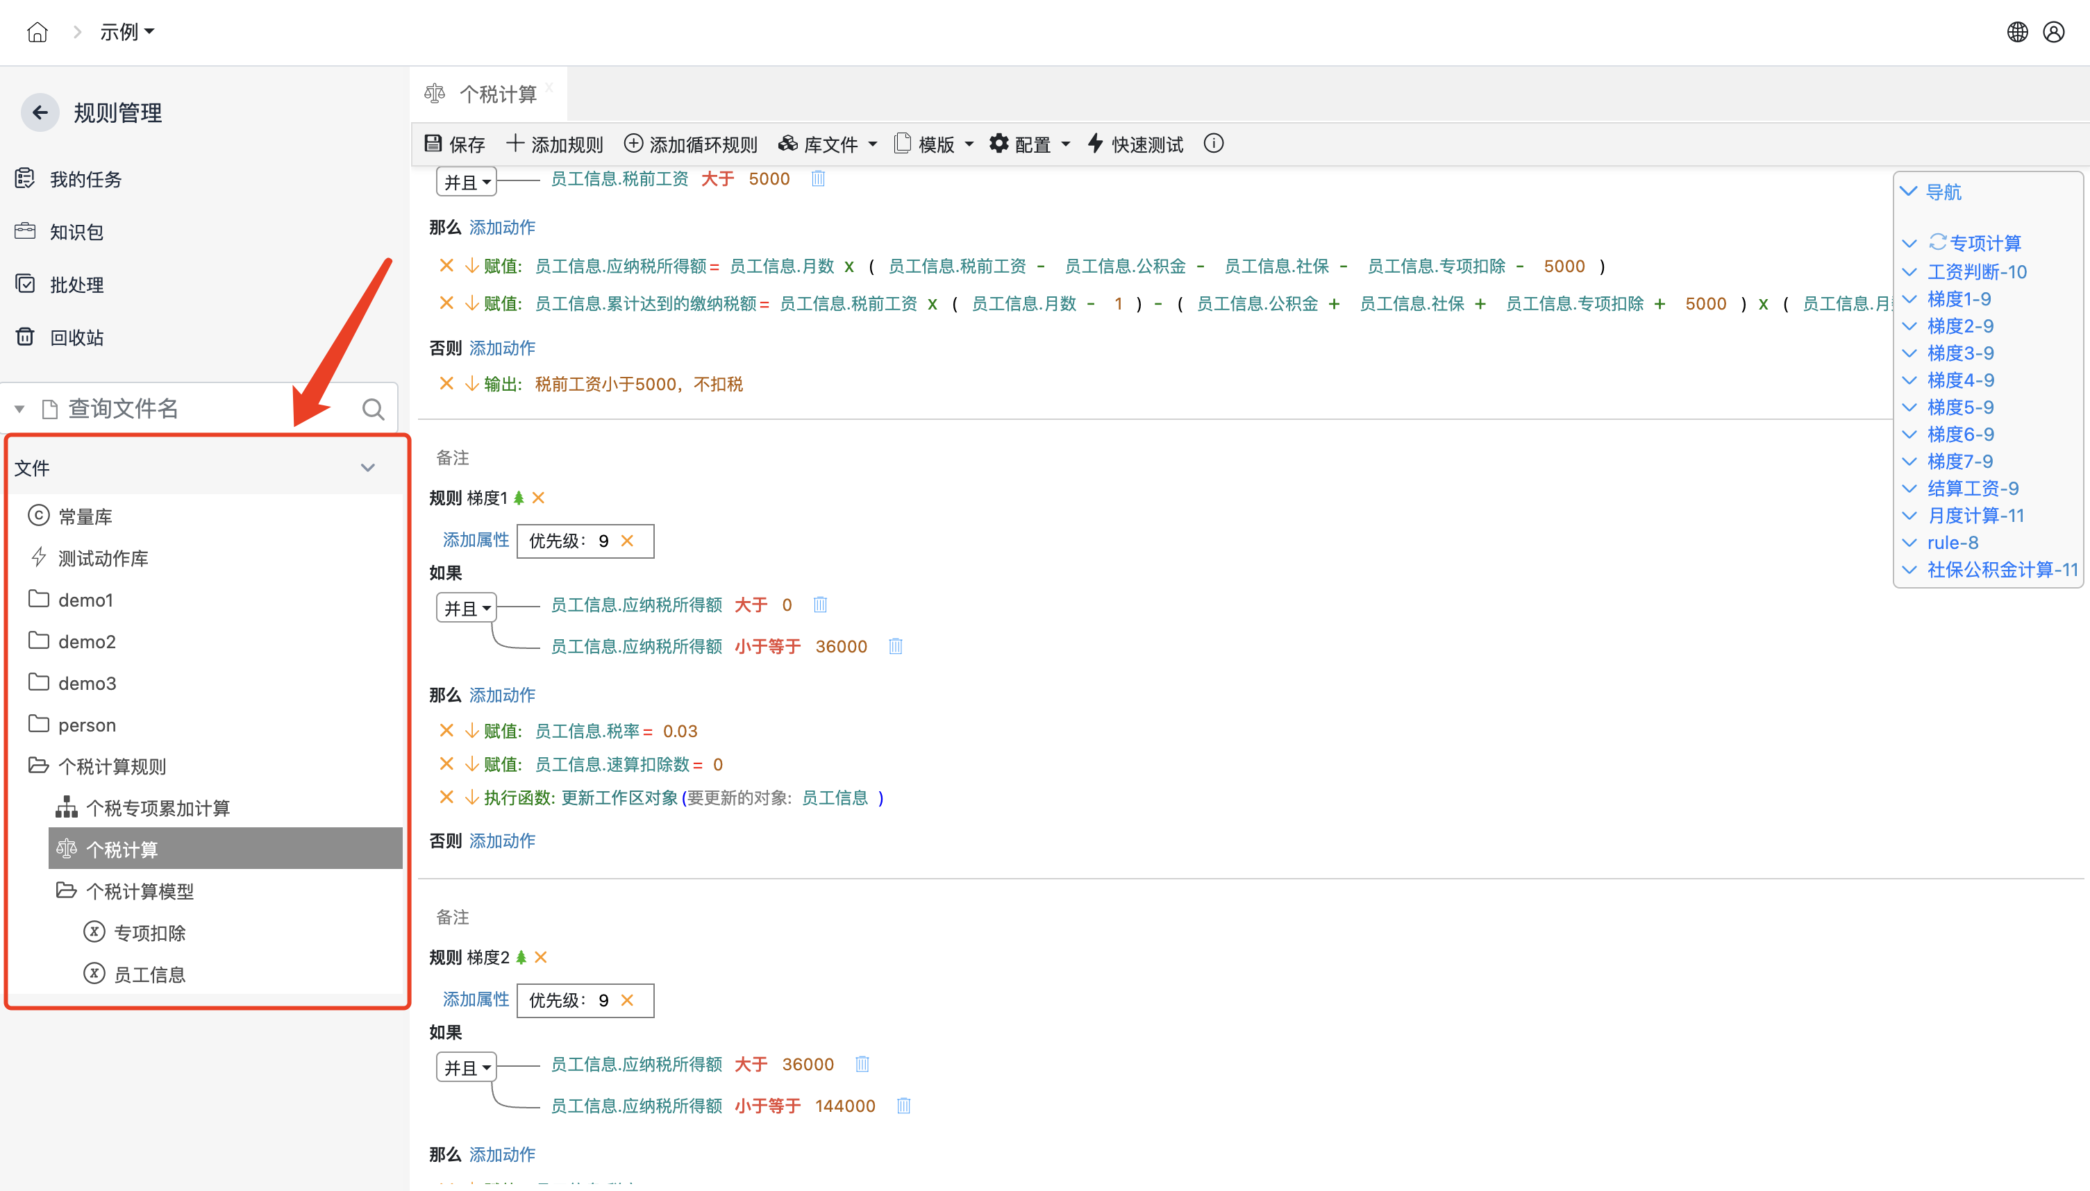Click 添加动作 link under 否则 in 梯度1
Image resolution: width=2090 pixels, height=1191 pixels.
[x=501, y=840]
